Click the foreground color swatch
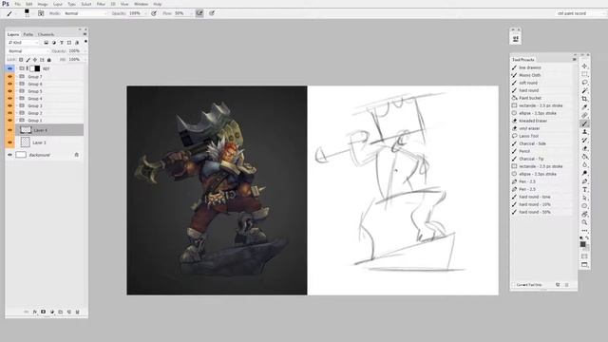This screenshot has height=342, width=608. pos(582,244)
